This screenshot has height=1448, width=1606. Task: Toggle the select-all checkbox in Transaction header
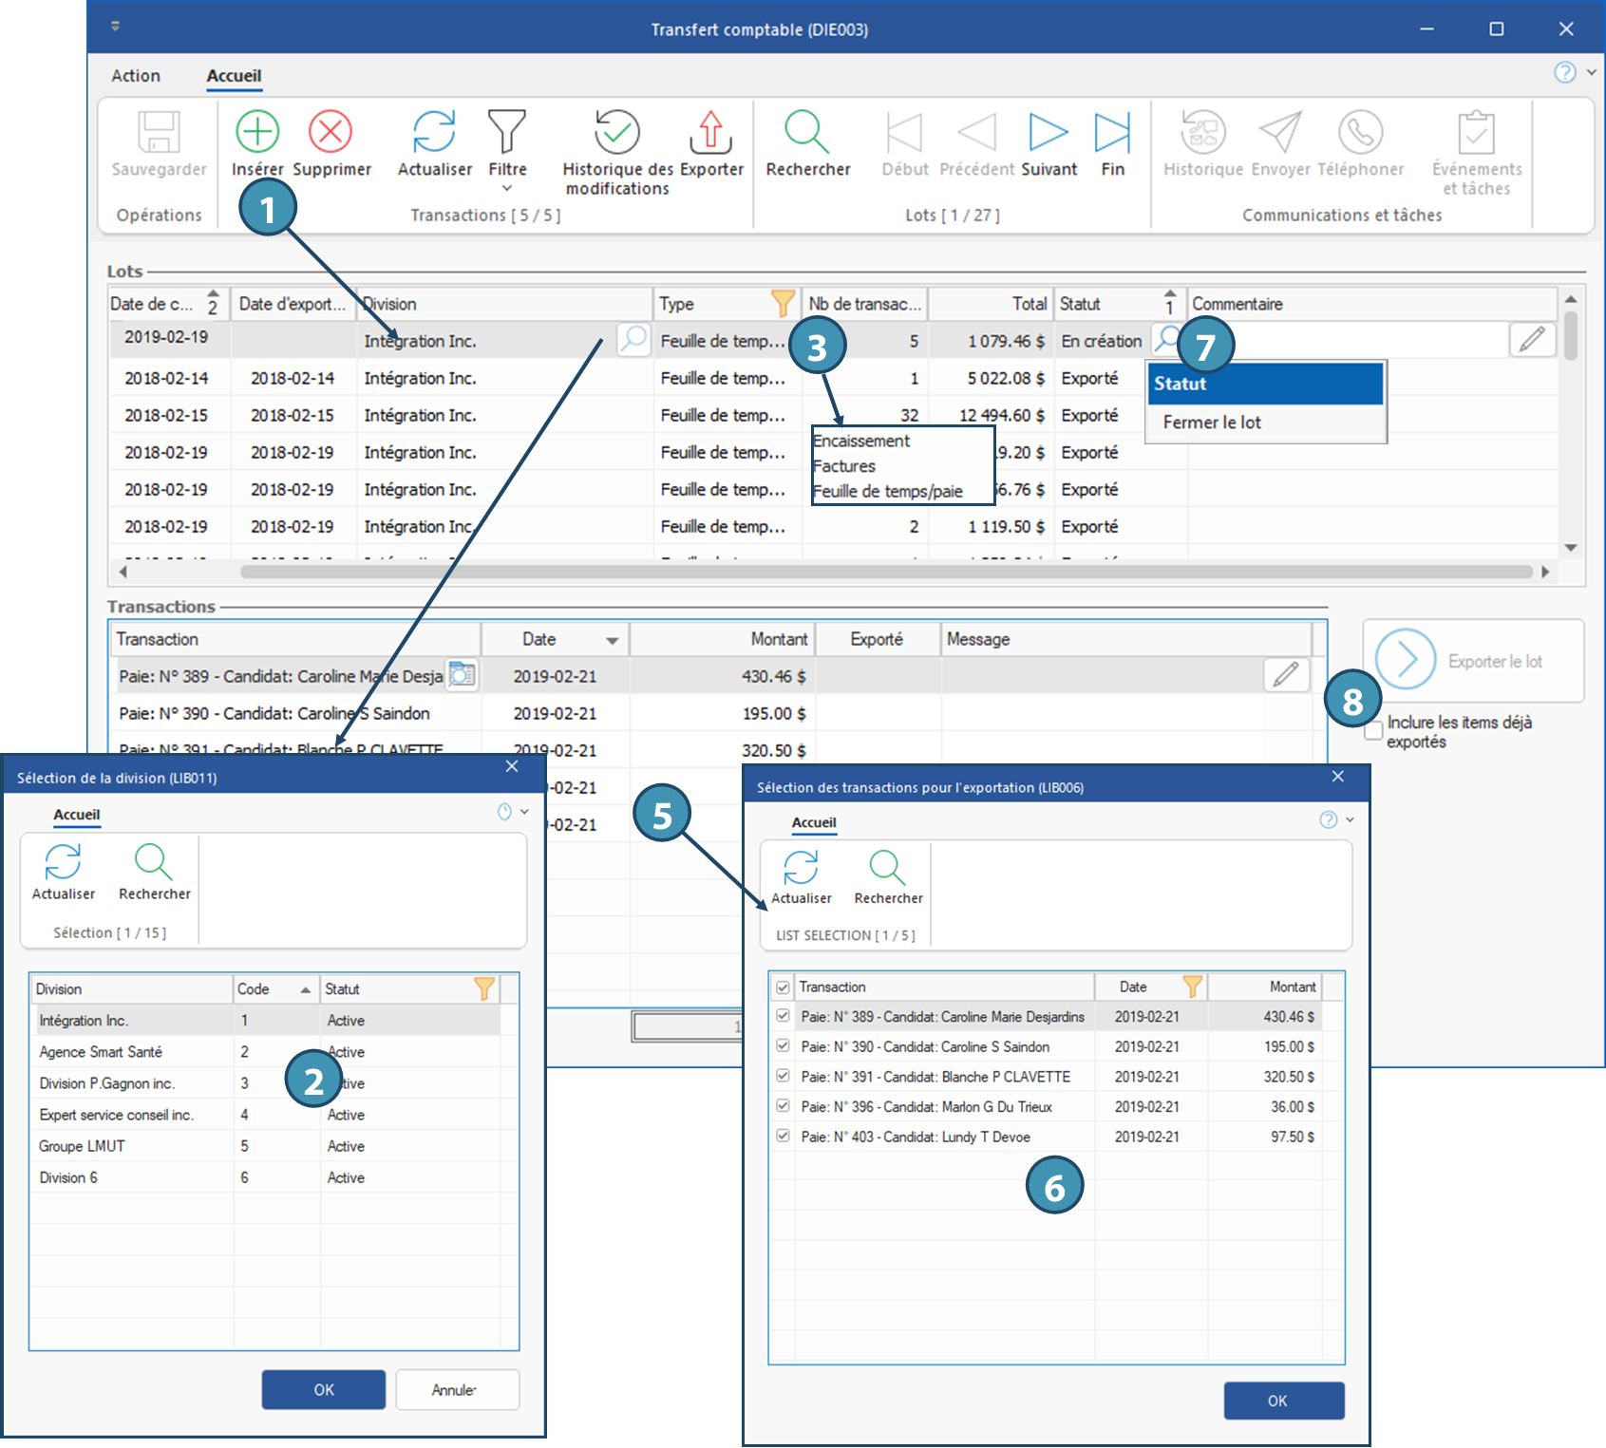click(783, 987)
